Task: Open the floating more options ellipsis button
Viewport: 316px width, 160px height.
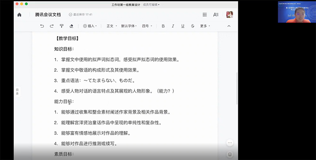Action: 230,143
